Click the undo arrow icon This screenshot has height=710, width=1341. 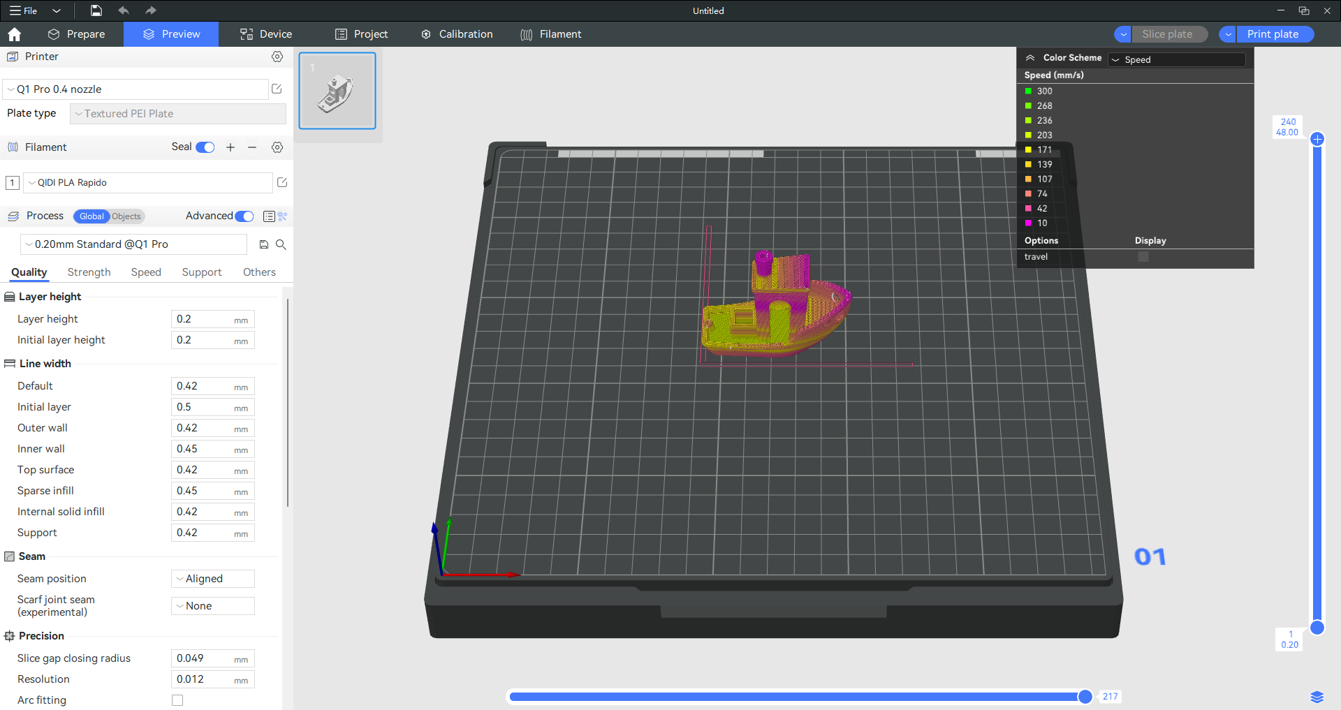pyautogui.click(x=124, y=10)
